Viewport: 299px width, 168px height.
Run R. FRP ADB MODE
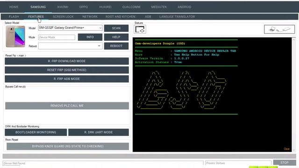67,79
